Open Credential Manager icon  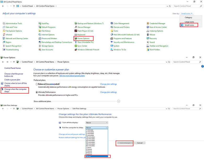tap(157, 24)
